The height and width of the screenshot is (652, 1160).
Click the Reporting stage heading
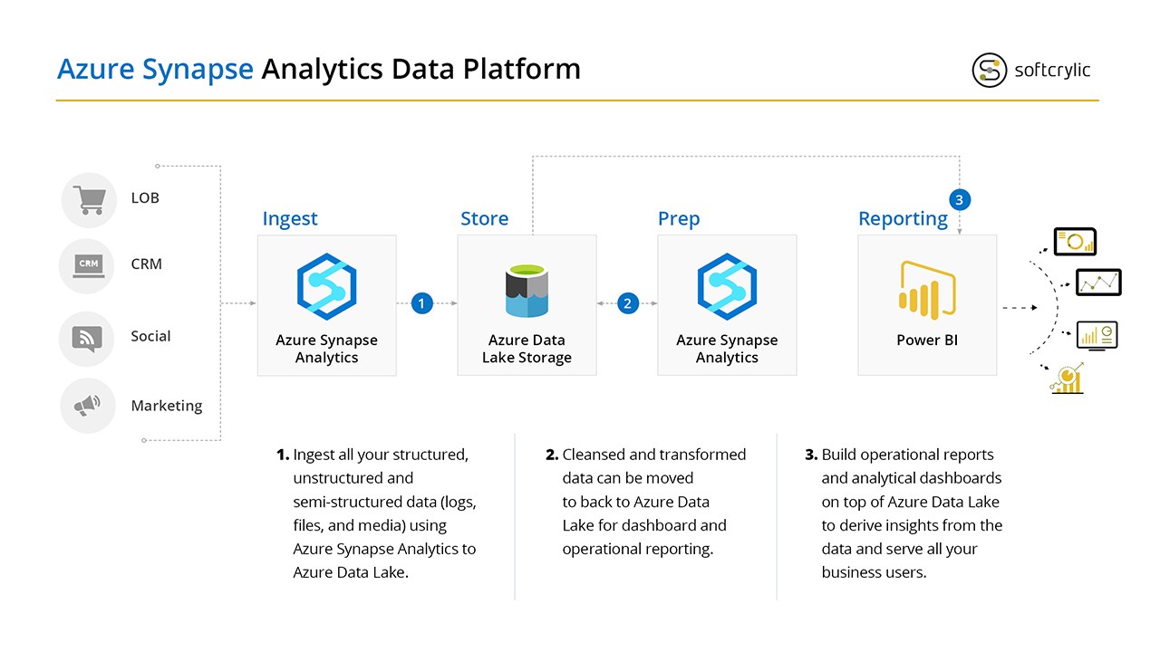coord(903,218)
